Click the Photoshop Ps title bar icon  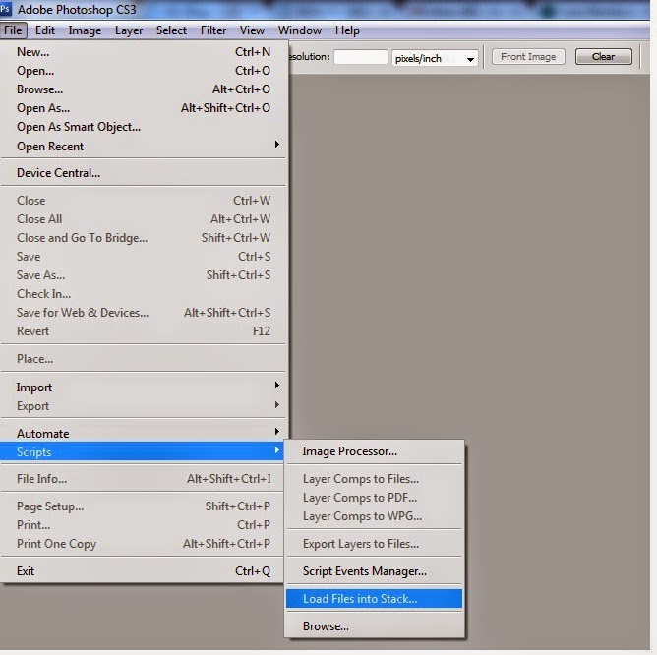5,9
